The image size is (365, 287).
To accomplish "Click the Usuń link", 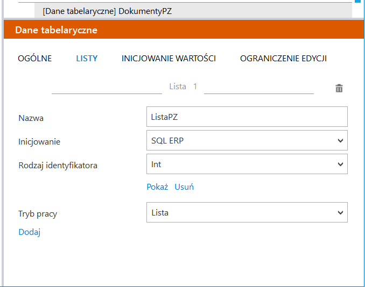I will [x=184, y=187].
